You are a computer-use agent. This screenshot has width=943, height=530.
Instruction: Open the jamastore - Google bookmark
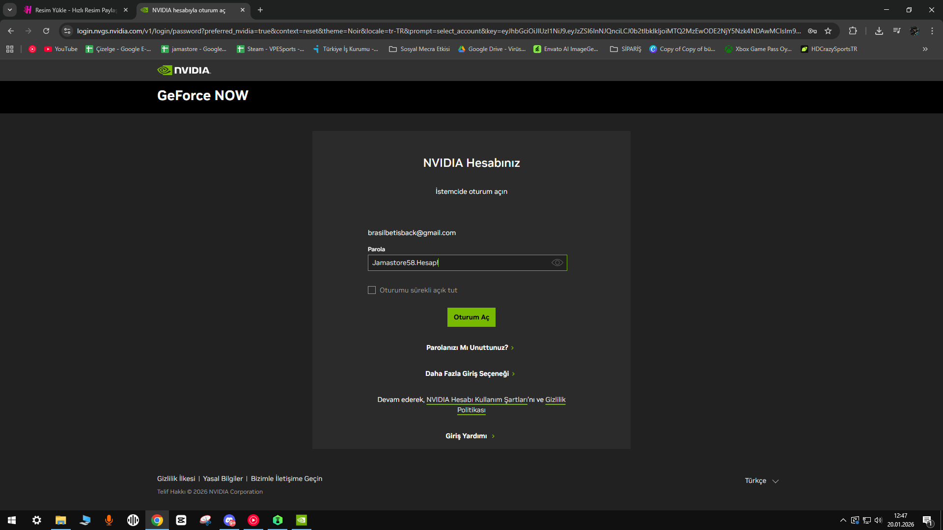tap(194, 49)
